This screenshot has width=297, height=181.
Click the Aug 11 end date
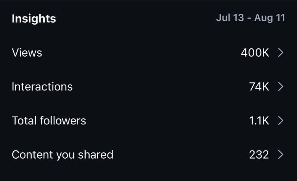pyautogui.click(x=270, y=18)
